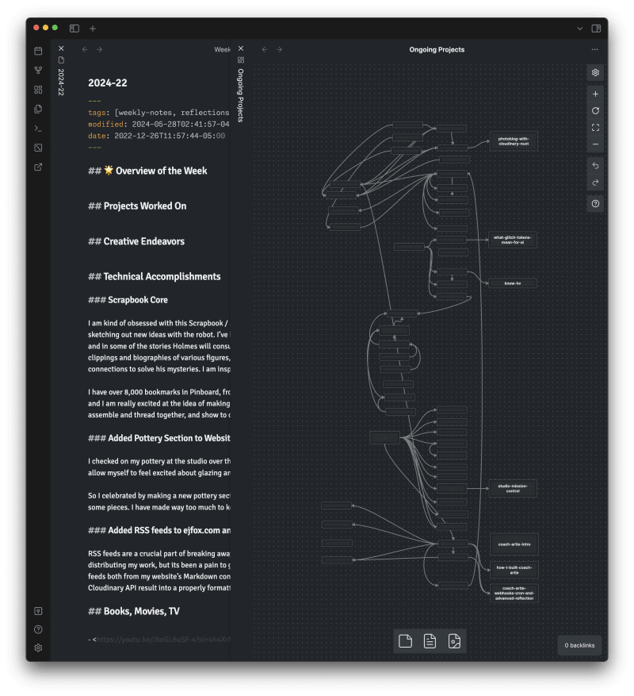Redo canvas action
The height and width of the screenshot is (696, 634).
(x=595, y=183)
